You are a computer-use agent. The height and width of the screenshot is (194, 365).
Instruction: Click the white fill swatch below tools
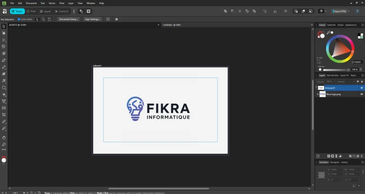pos(4,160)
